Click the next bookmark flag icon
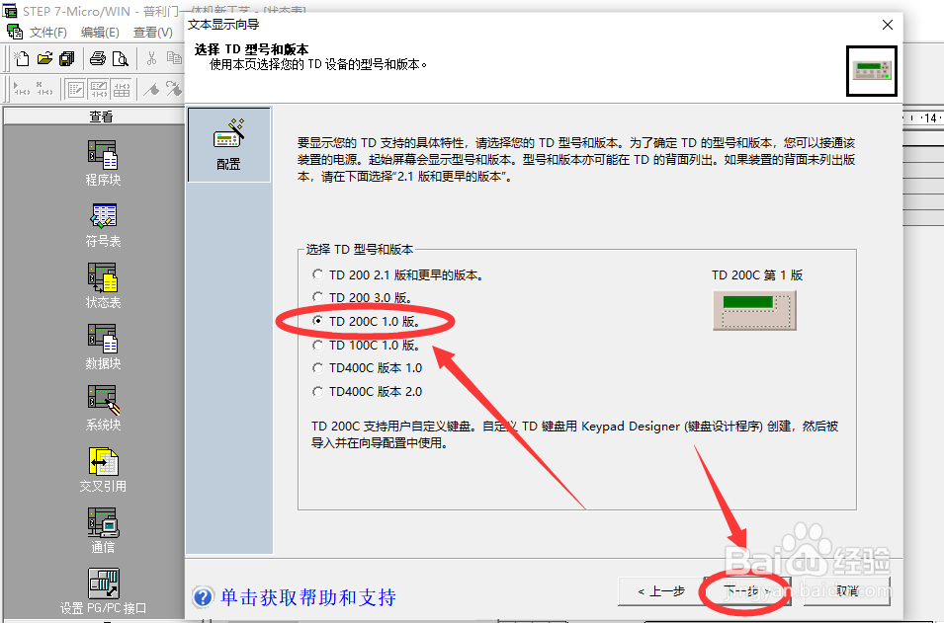This screenshot has height=623, width=944. pos(174,89)
